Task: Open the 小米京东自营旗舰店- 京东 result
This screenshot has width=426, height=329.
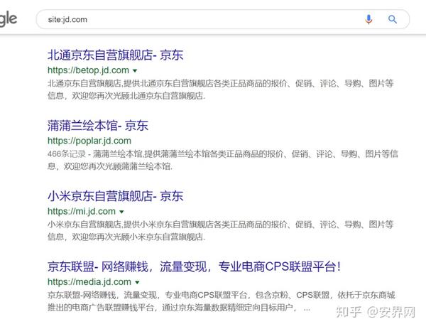Action: tap(116, 196)
